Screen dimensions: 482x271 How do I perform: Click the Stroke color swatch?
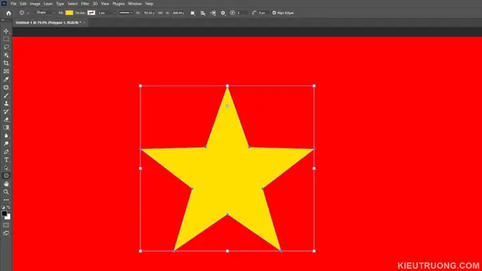pos(91,13)
